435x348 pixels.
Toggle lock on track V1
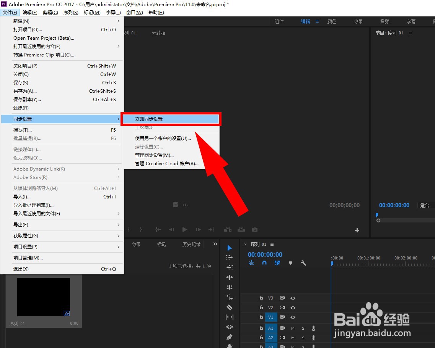click(x=261, y=317)
